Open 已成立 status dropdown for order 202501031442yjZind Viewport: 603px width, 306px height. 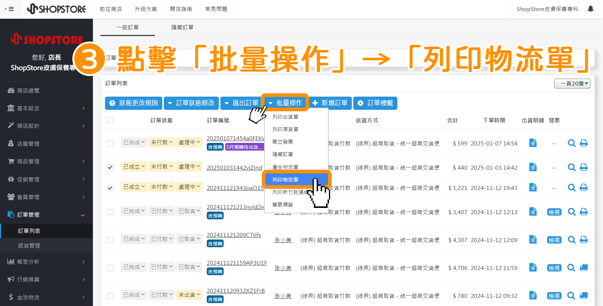tap(134, 167)
